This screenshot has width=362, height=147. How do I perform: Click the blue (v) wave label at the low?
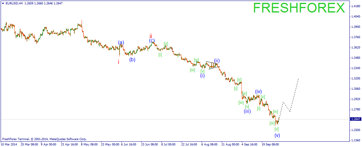tap(277, 135)
